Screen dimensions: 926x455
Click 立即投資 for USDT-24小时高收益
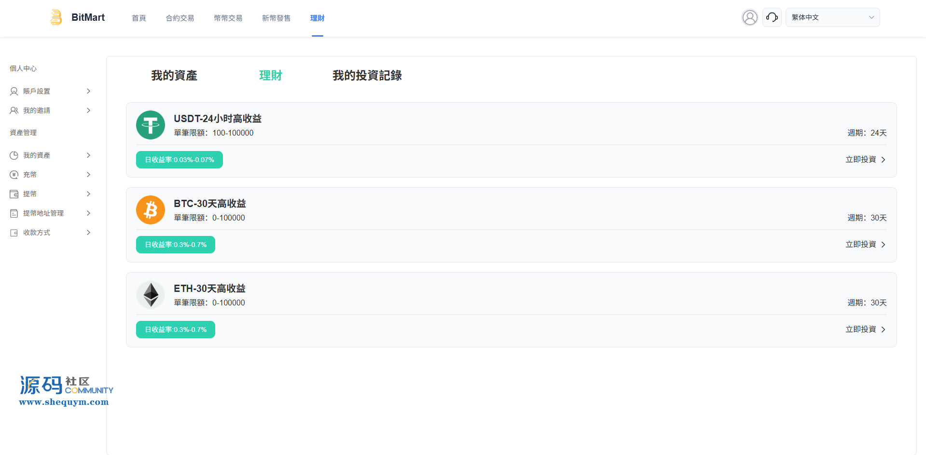coord(865,160)
